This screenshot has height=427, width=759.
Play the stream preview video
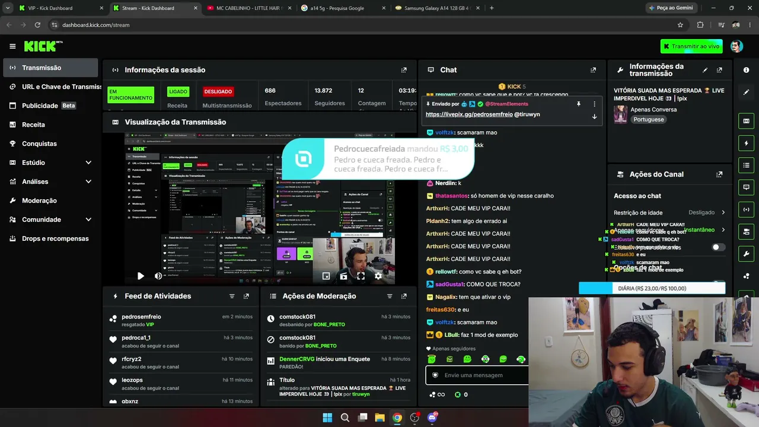coord(141,276)
